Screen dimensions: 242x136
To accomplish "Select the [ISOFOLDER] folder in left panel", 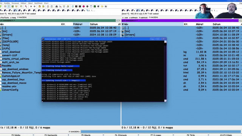I will [10, 42].
